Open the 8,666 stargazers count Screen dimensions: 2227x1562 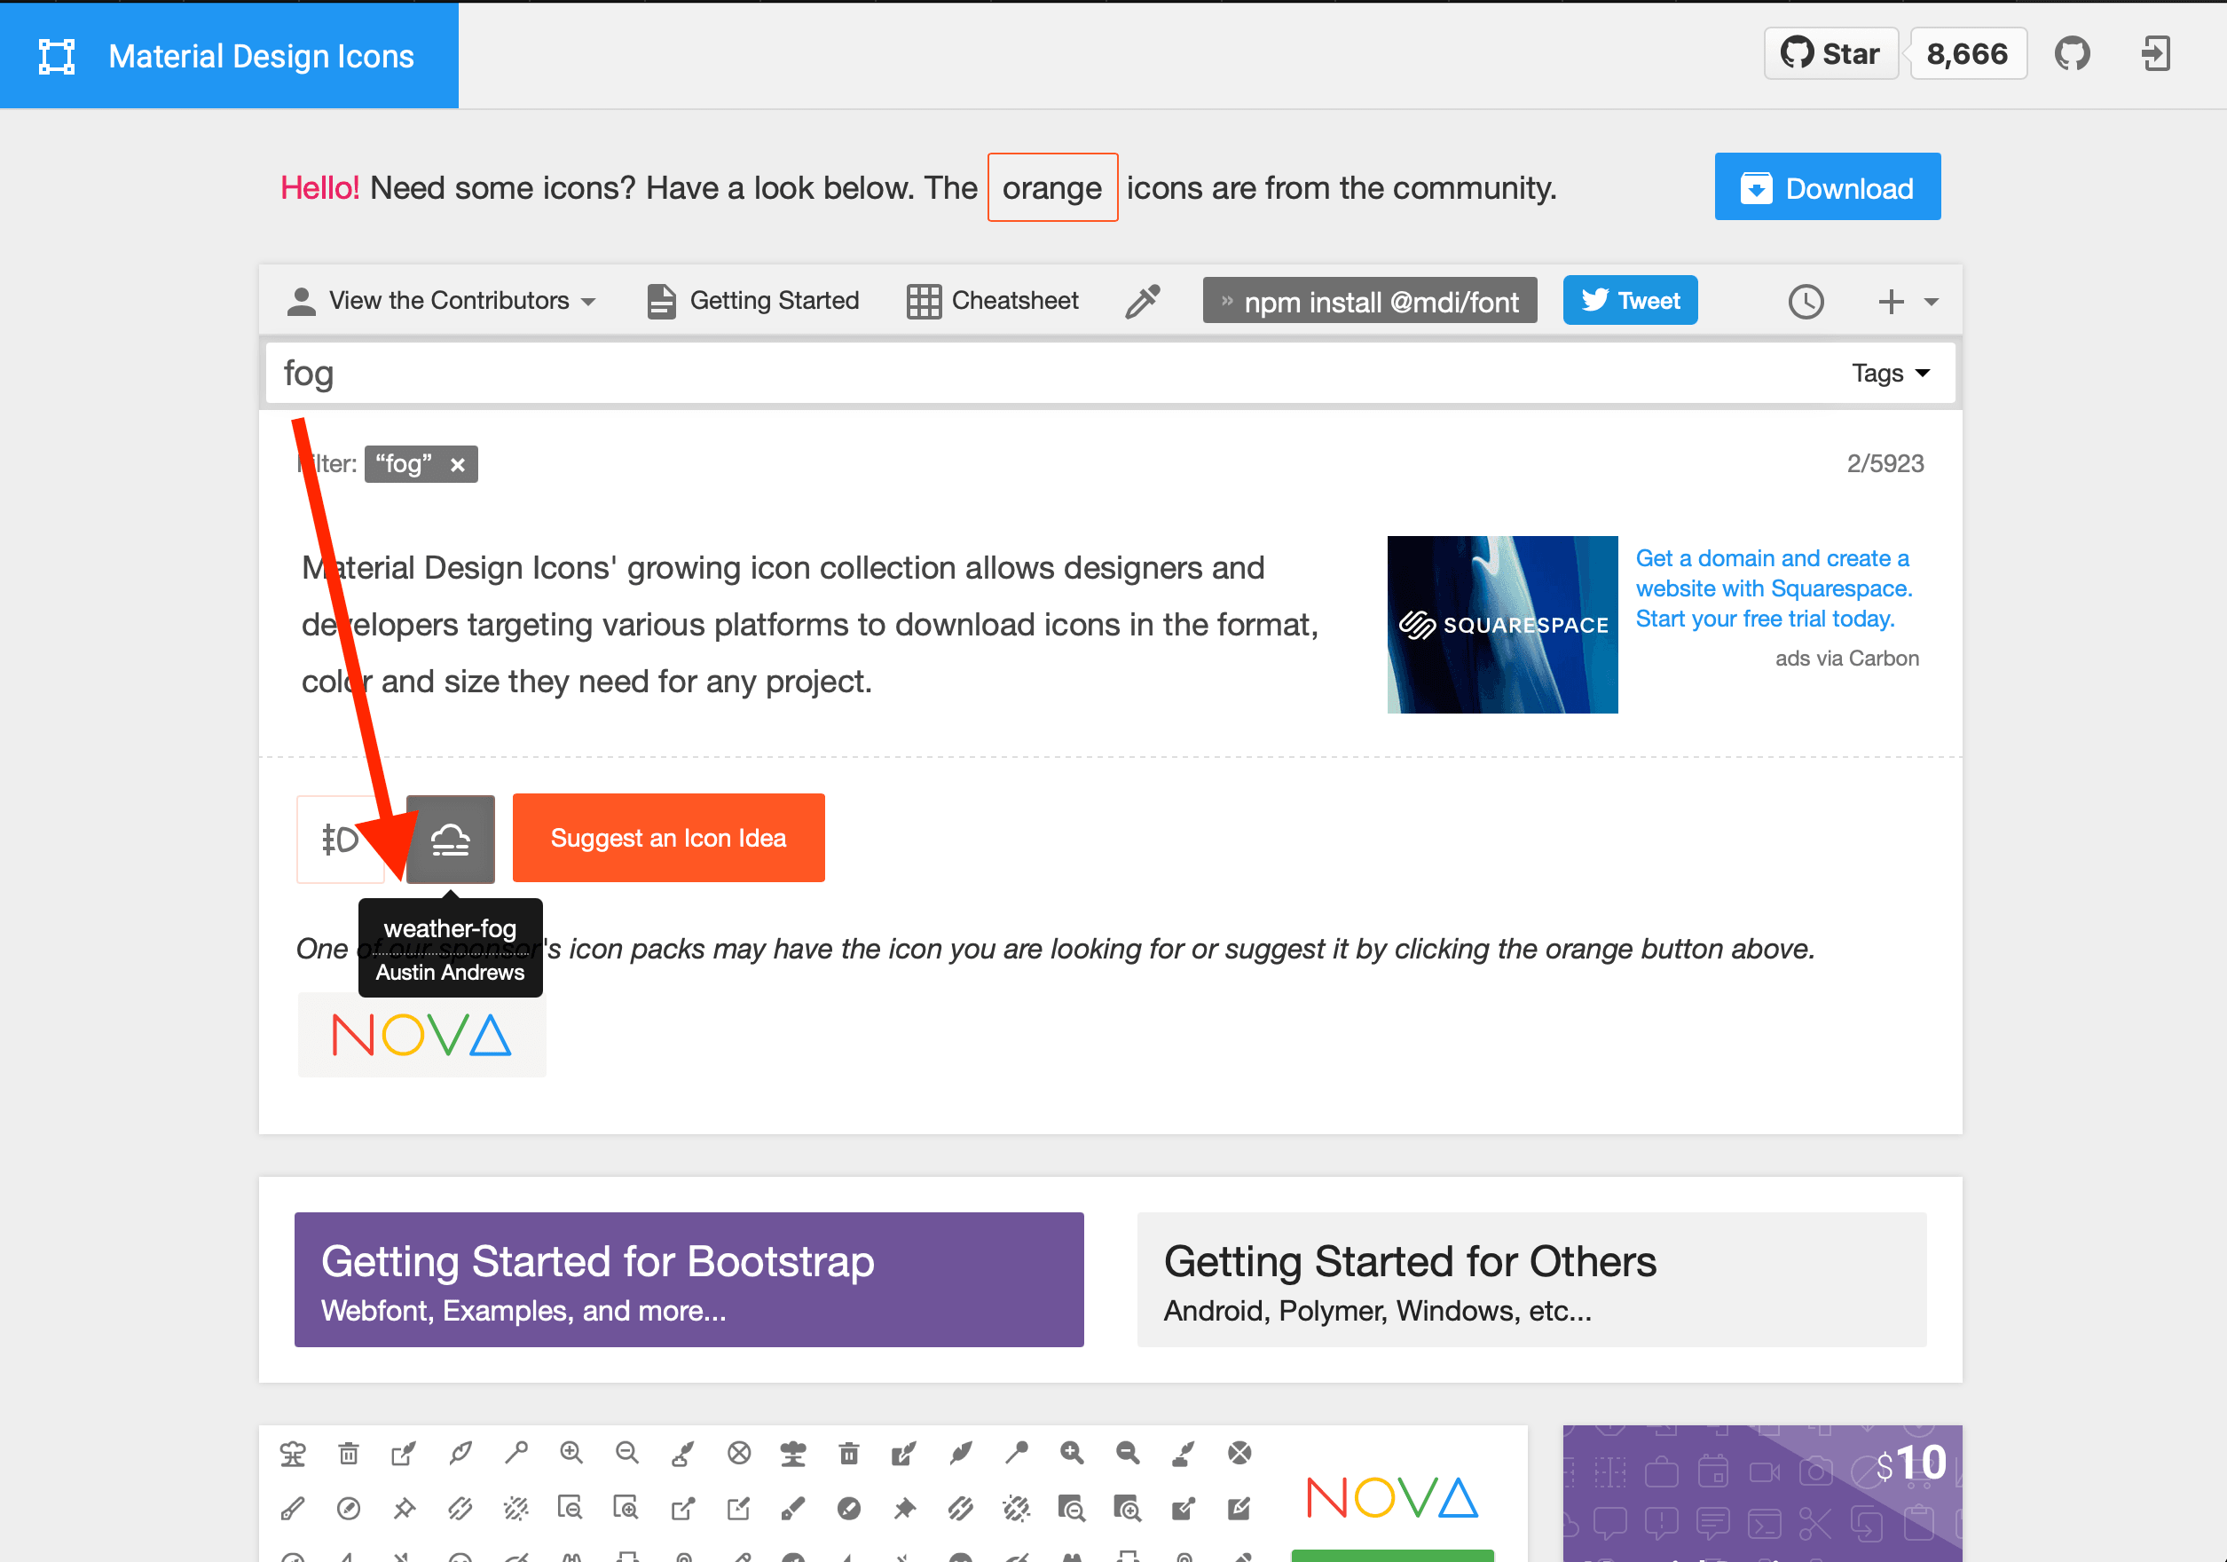pyautogui.click(x=1966, y=53)
